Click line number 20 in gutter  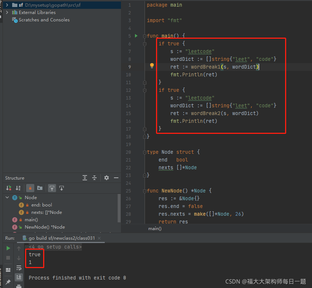[x=128, y=152]
